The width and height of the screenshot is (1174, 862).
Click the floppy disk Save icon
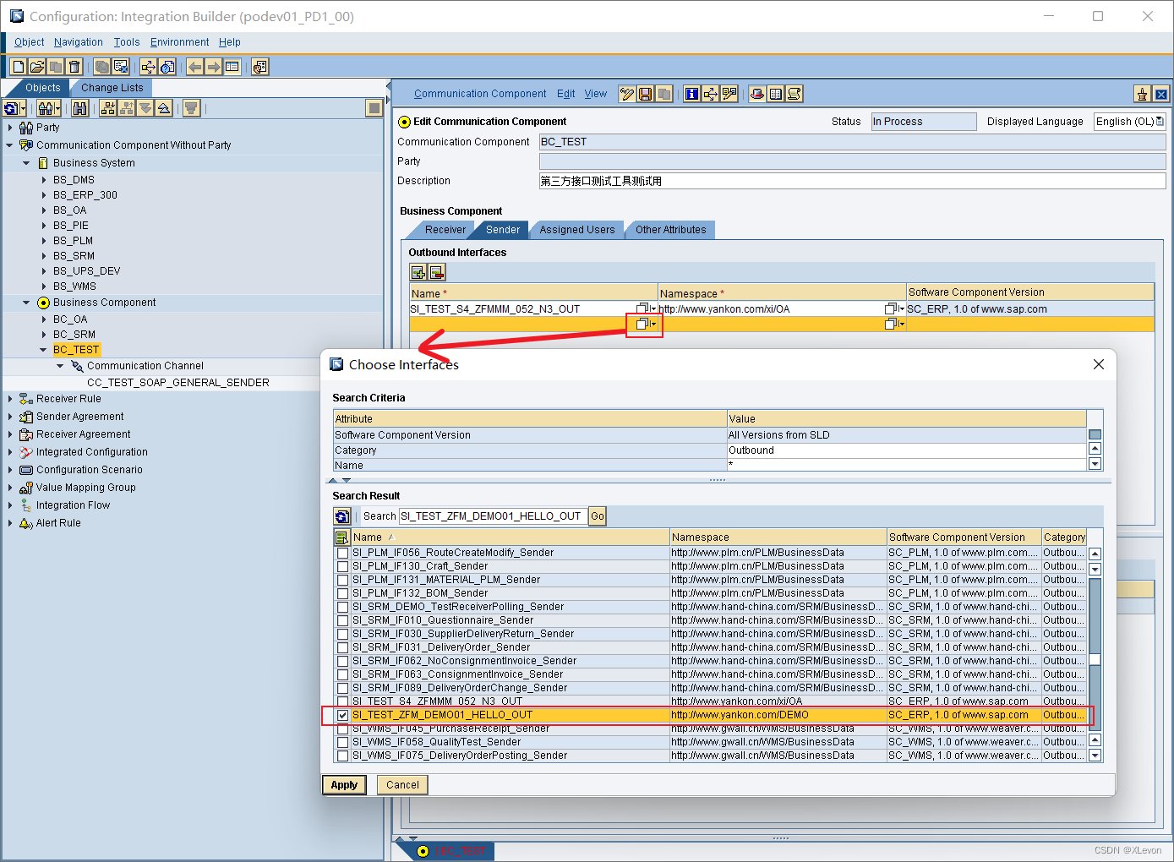[646, 94]
